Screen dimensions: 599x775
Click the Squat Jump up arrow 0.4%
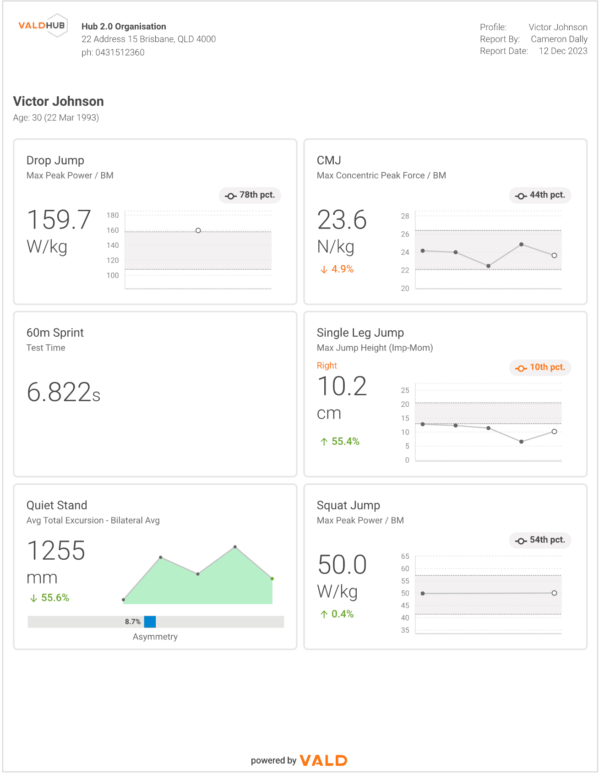pyautogui.click(x=337, y=614)
